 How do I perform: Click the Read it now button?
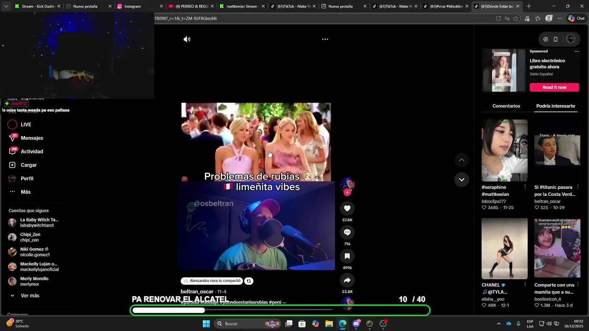[554, 87]
